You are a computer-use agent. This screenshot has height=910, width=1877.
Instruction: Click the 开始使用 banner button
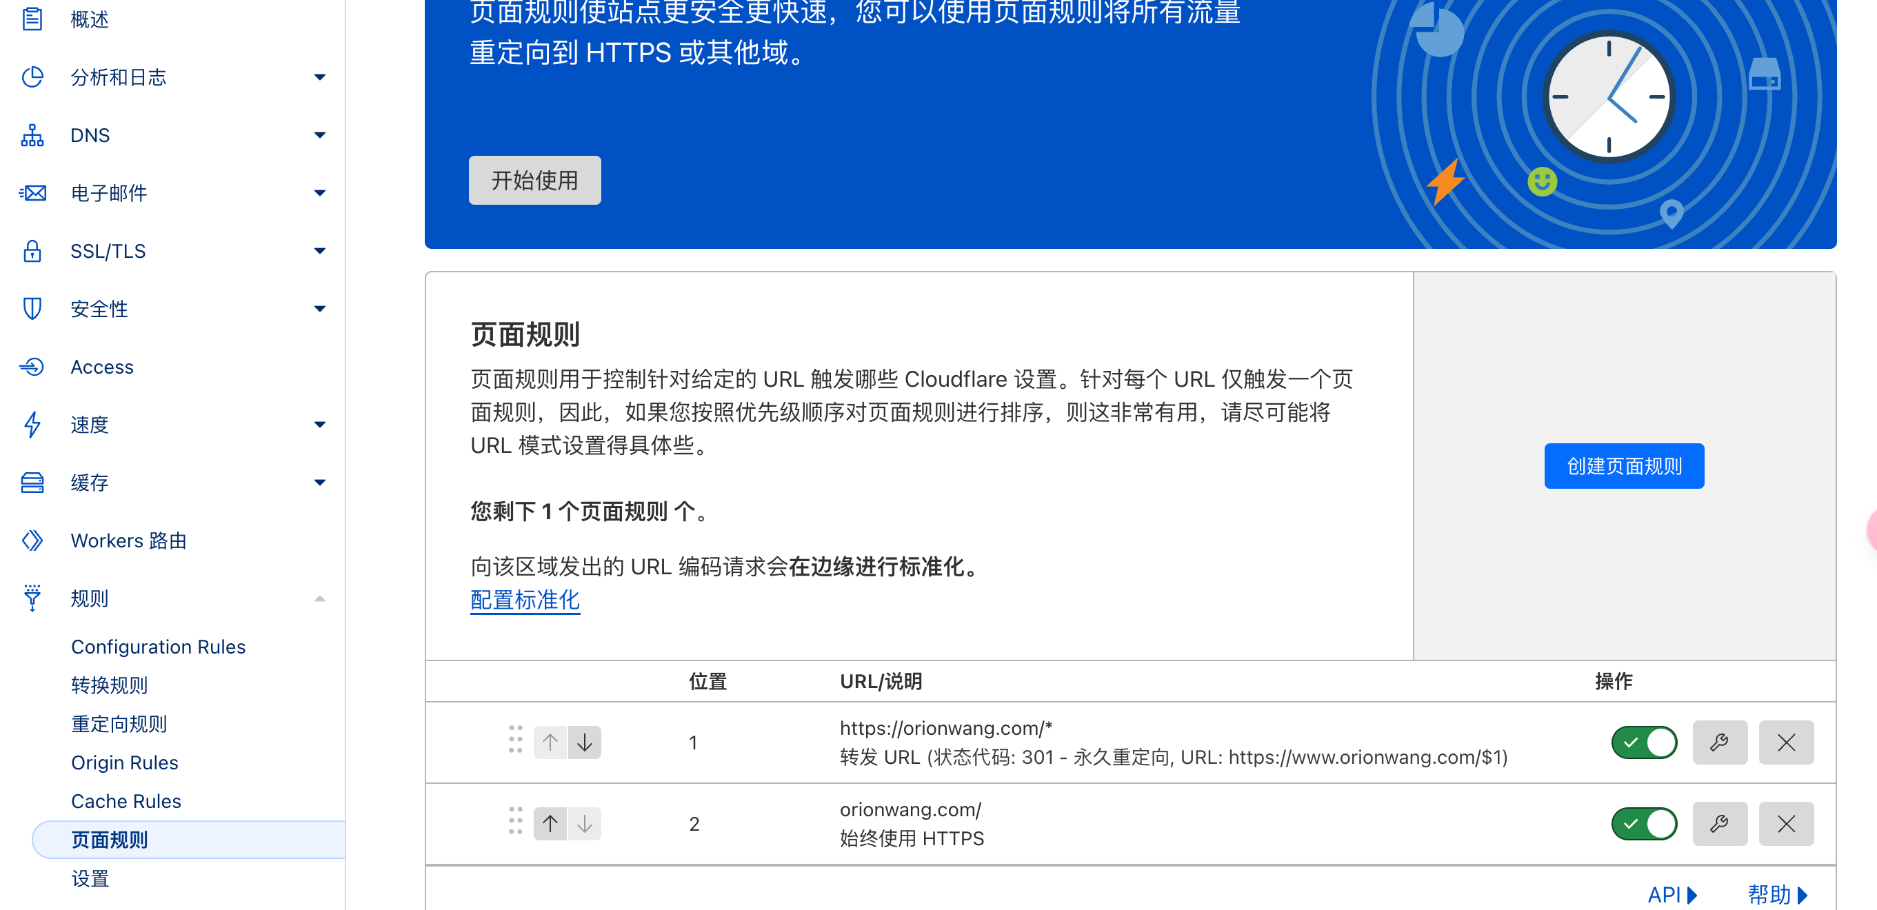tap(534, 180)
